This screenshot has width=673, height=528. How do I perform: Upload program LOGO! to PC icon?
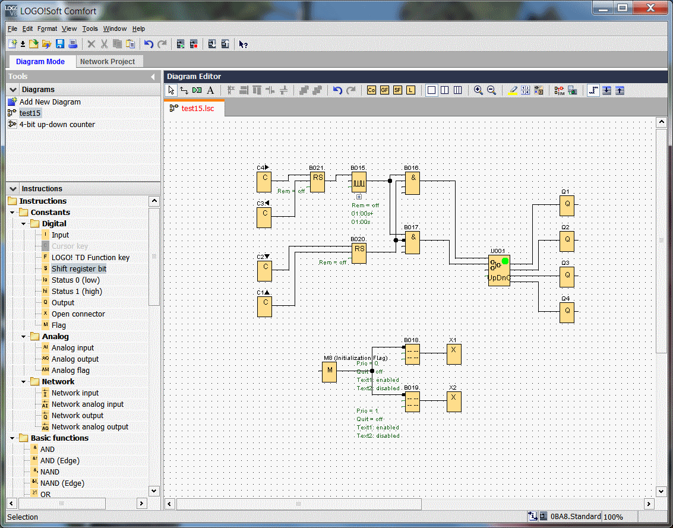pyautogui.click(x=225, y=44)
